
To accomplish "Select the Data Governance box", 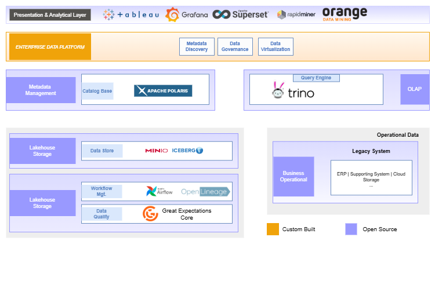I will pyautogui.click(x=235, y=47).
